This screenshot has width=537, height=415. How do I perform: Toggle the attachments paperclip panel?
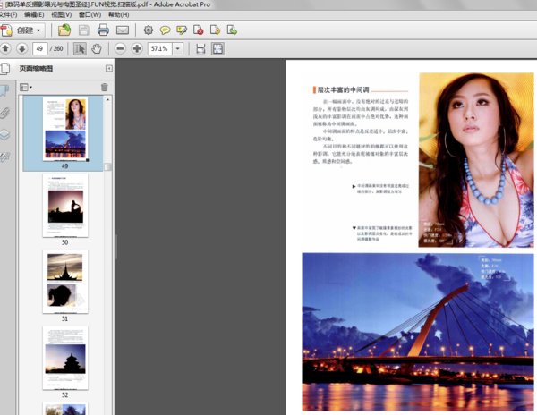4,113
